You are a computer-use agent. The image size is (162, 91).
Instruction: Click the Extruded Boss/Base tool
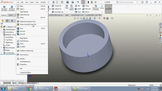click(4, 8)
